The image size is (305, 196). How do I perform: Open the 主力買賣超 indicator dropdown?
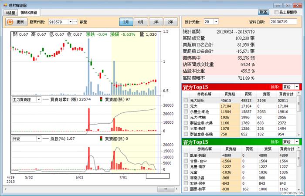[39, 100]
